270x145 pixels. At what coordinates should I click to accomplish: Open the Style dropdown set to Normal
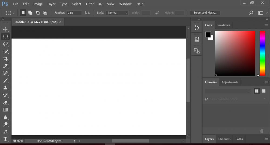(117, 13)
